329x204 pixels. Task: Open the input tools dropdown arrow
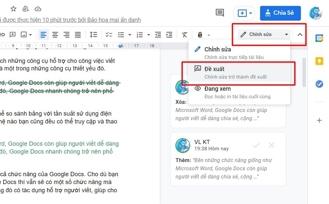[x=208, y=35]
